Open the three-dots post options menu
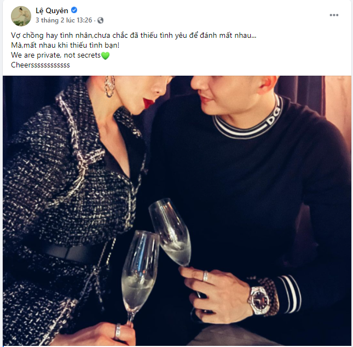Screen dimensions: 353x347 pos(334,15)
